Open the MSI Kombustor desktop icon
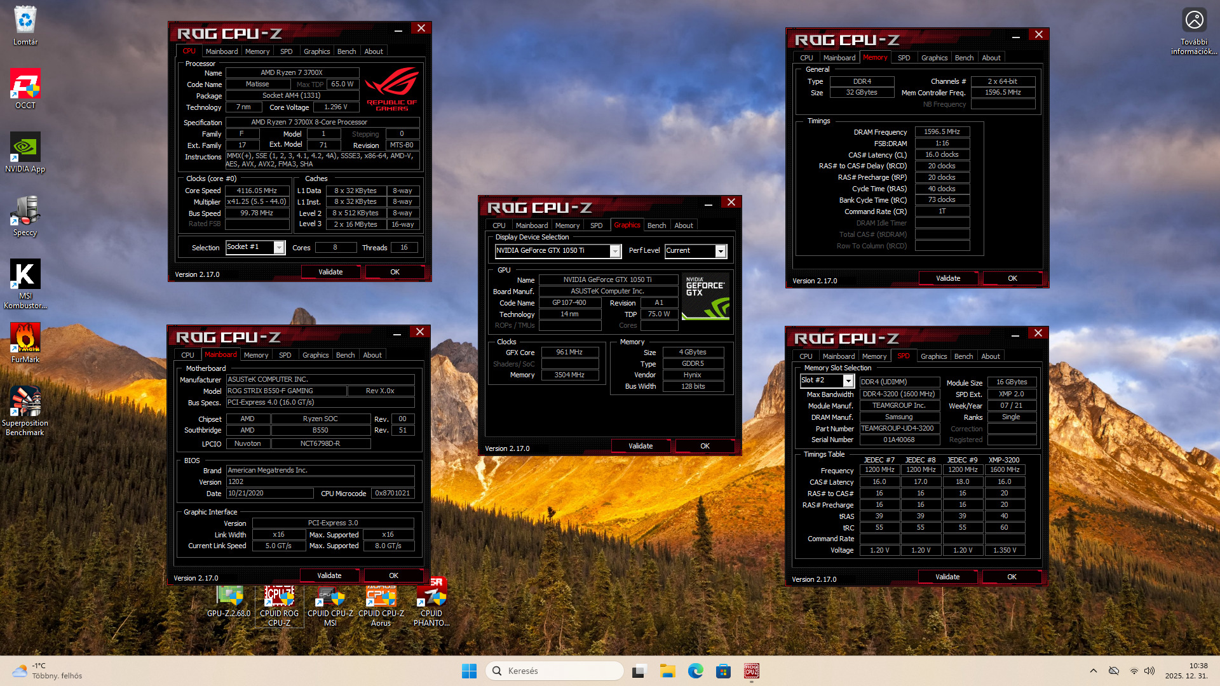 pos(25,276)
